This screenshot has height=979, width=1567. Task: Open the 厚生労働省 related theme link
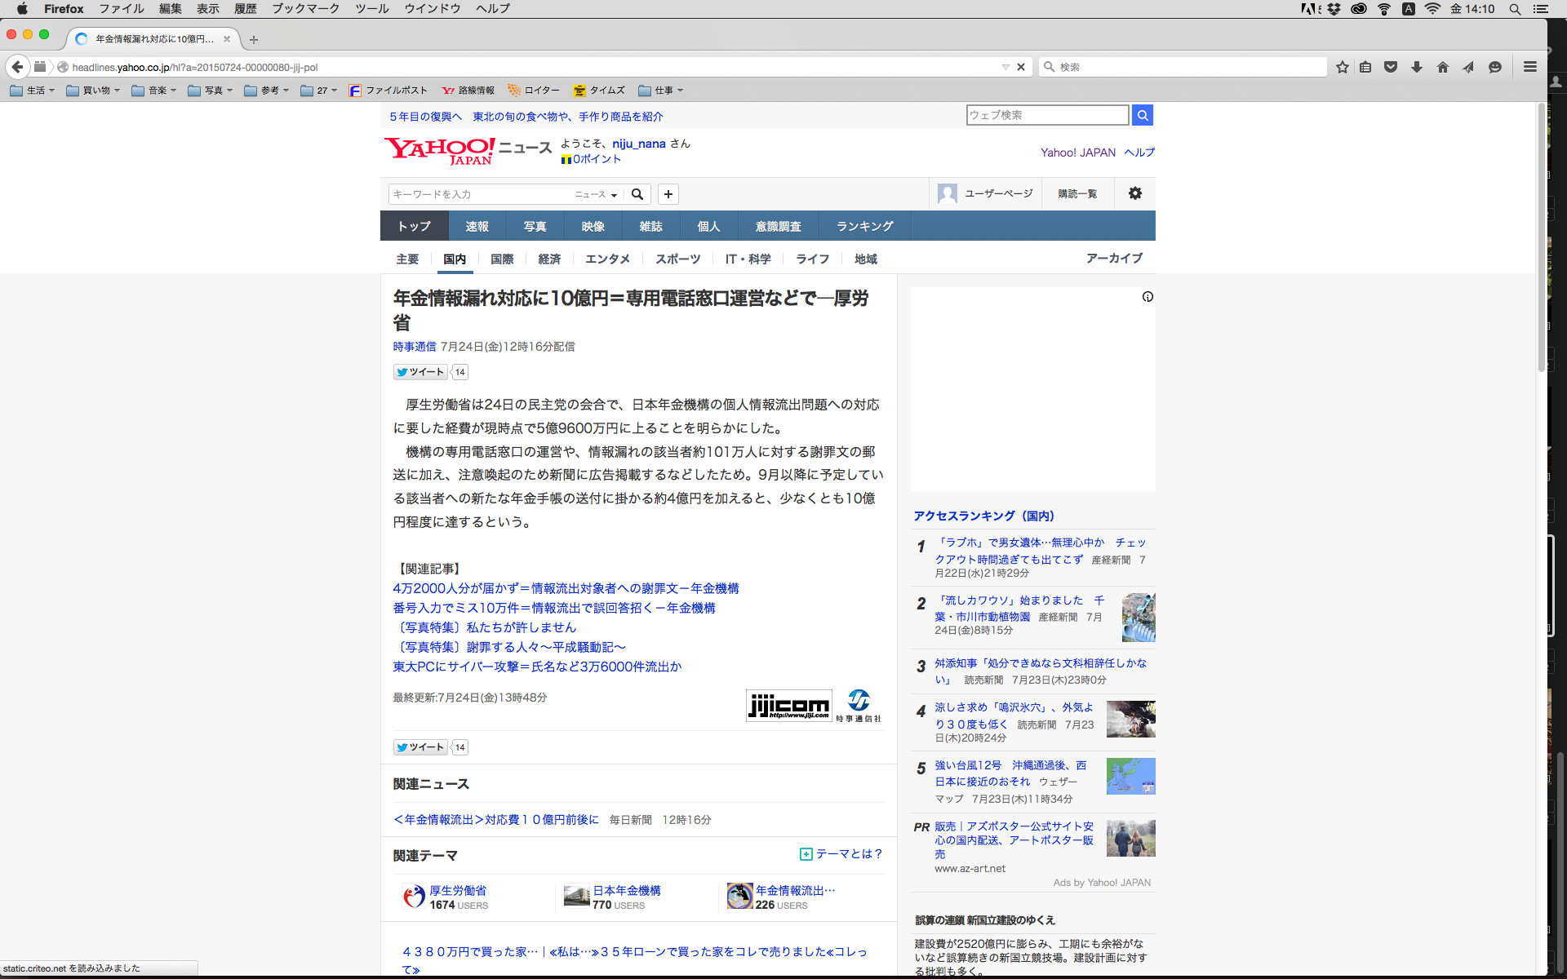coord(458,891)
